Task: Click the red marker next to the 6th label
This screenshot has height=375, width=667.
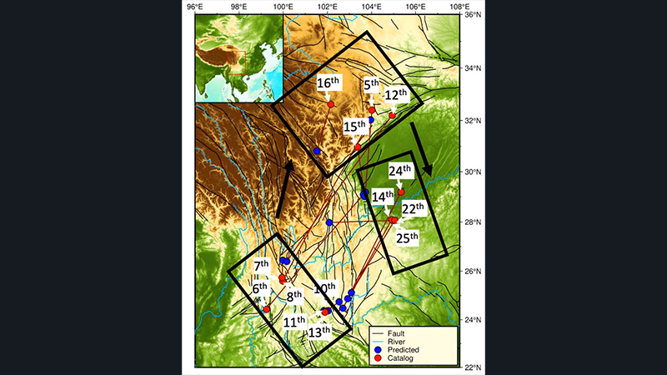Action: coord(267,309)
